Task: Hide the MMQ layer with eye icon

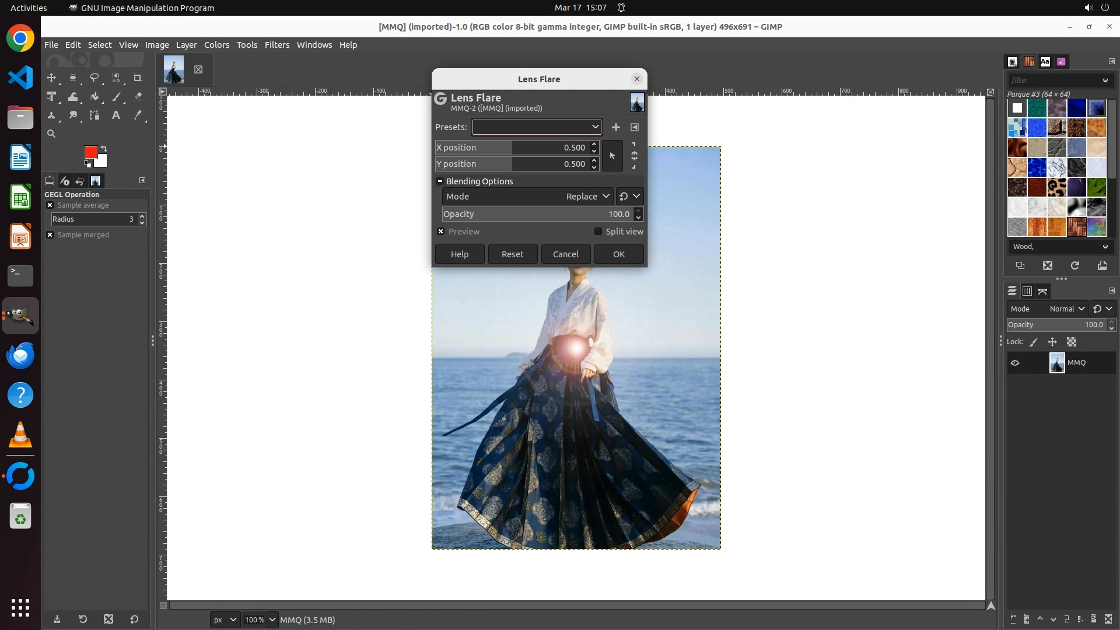Action: 1015,363
